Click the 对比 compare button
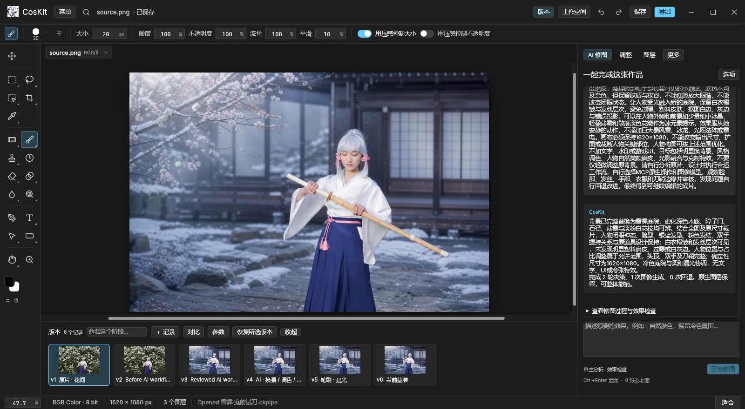The image size is (745, 409). click(194, 332)
